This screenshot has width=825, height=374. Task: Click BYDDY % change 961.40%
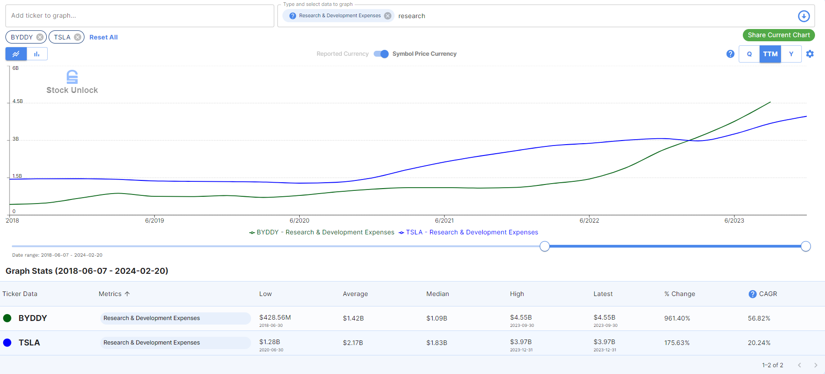tap(677, 318)
